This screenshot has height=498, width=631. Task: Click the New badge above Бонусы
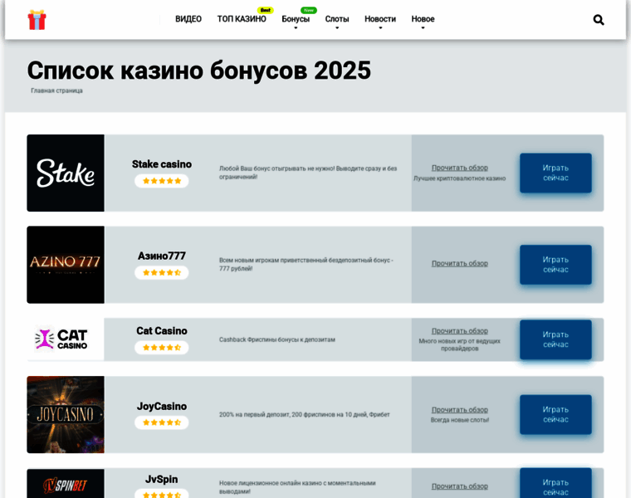pyautogui.click(x=309, y=10)
